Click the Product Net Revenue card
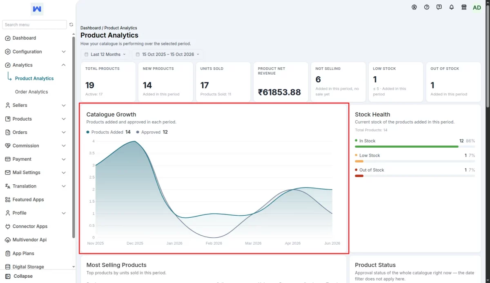 click(281, 82)
